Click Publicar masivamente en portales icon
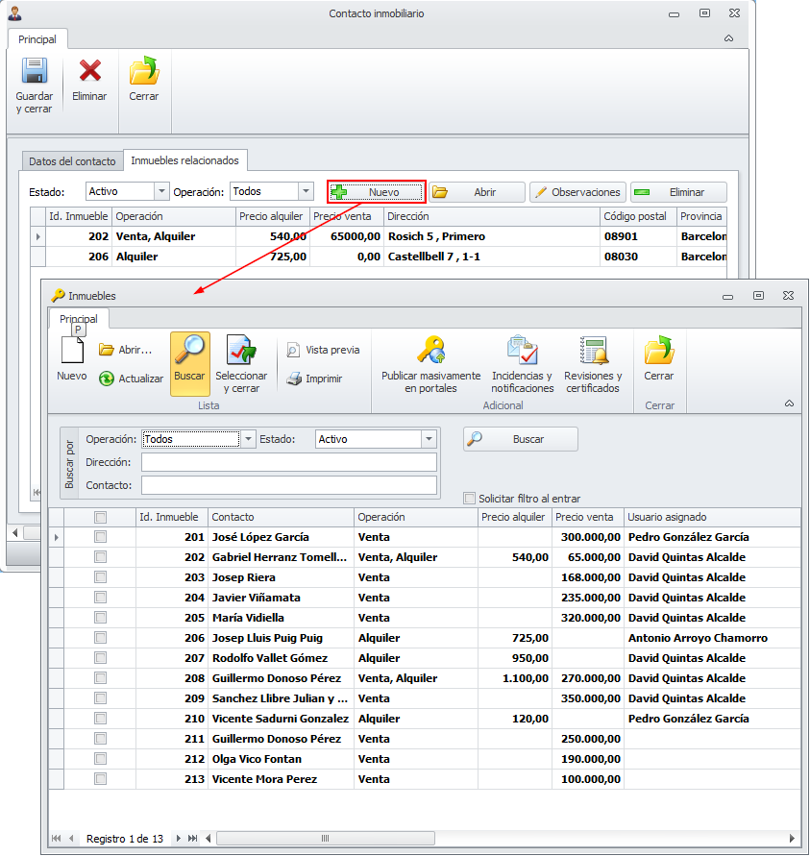This screenshot has height=856, width=810. 430,351
